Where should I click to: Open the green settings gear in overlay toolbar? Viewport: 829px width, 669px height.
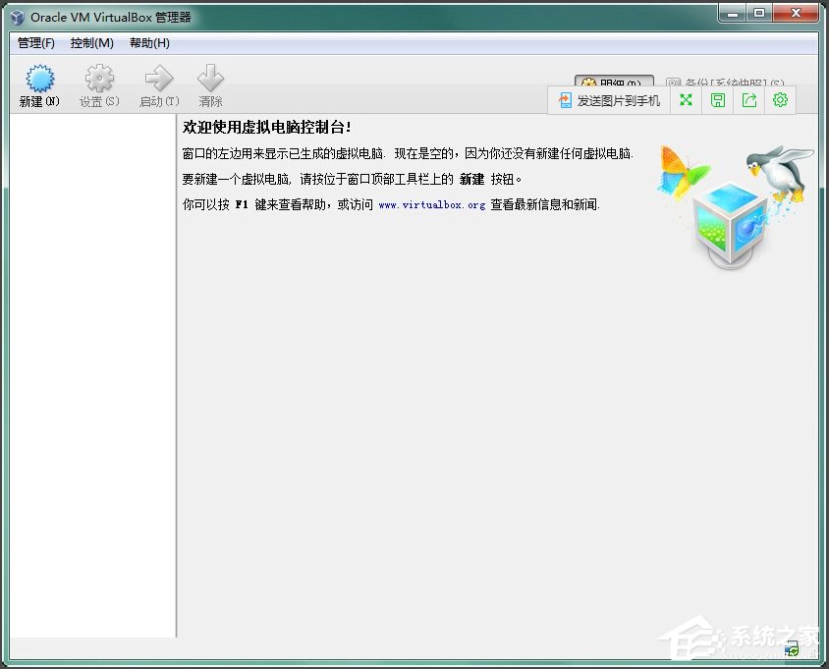(780, 99)
